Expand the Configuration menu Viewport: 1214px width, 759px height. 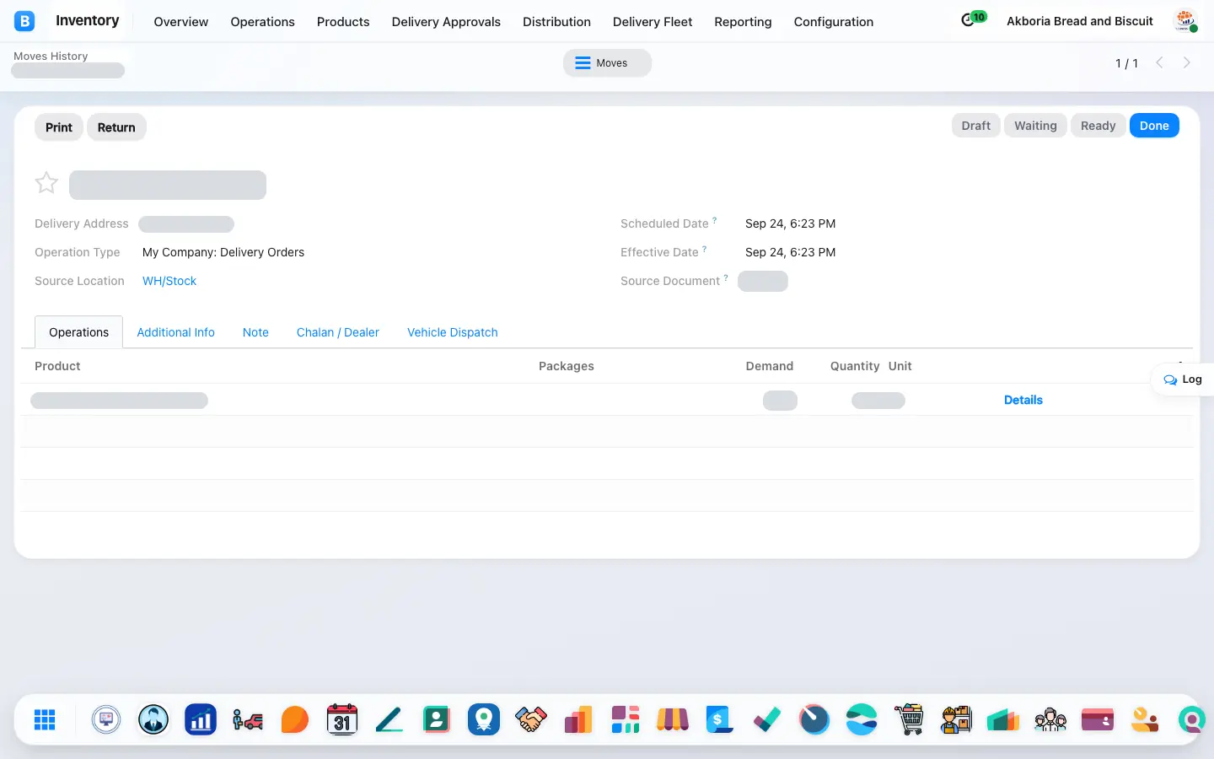[833, 22]
